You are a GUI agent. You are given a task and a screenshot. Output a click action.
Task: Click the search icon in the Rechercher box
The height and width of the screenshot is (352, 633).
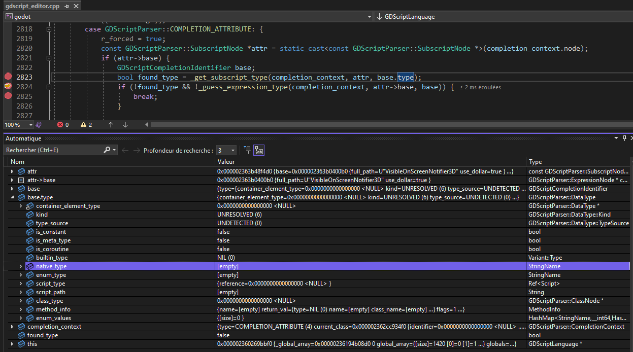coord(107,150)
